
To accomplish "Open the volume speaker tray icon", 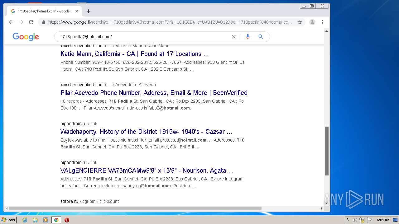I will (x=354, y=220).
